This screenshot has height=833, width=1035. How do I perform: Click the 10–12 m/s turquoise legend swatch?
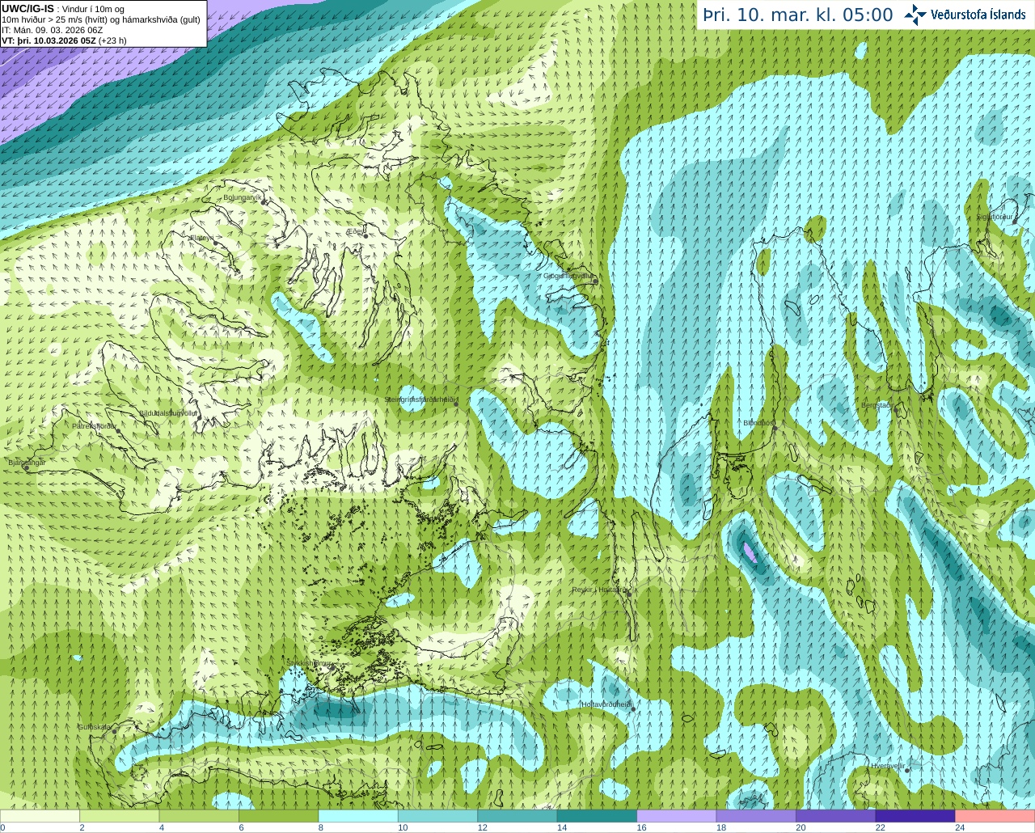tap(438, 816)
